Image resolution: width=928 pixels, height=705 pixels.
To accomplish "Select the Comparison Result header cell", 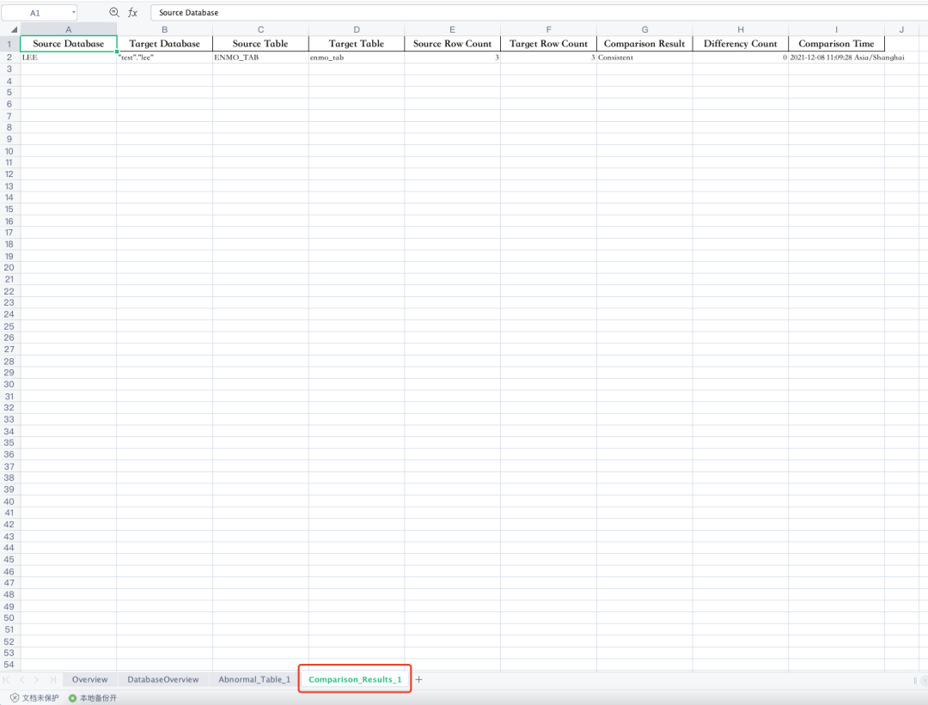I will tap(644, 44).
